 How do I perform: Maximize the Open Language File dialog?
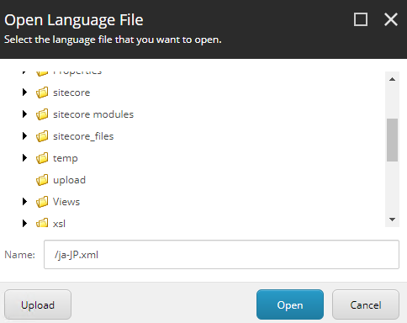[x=361, y=19]
